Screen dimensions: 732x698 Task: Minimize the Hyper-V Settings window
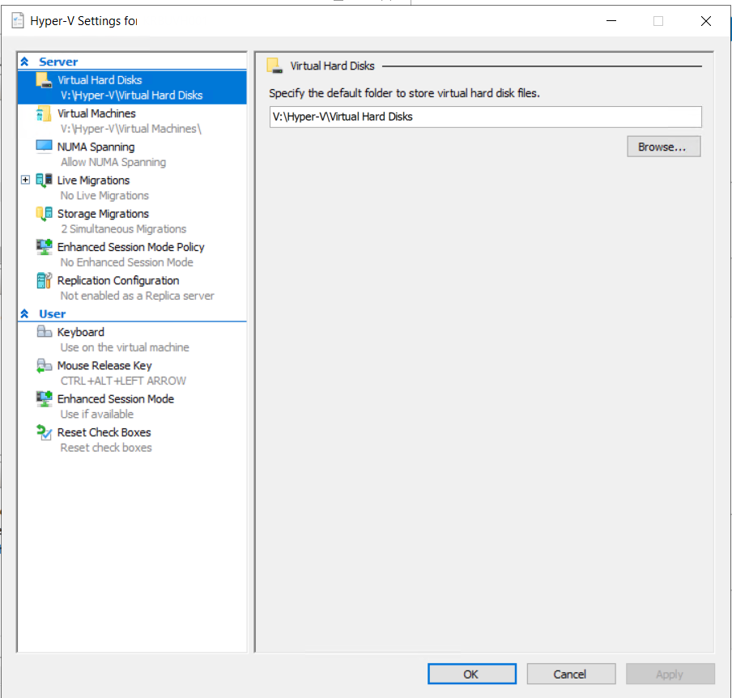611,20
